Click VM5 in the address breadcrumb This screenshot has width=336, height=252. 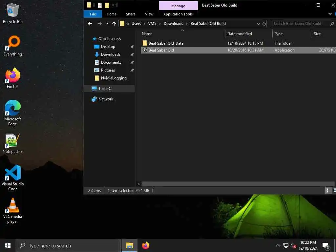tap(152, 24)
